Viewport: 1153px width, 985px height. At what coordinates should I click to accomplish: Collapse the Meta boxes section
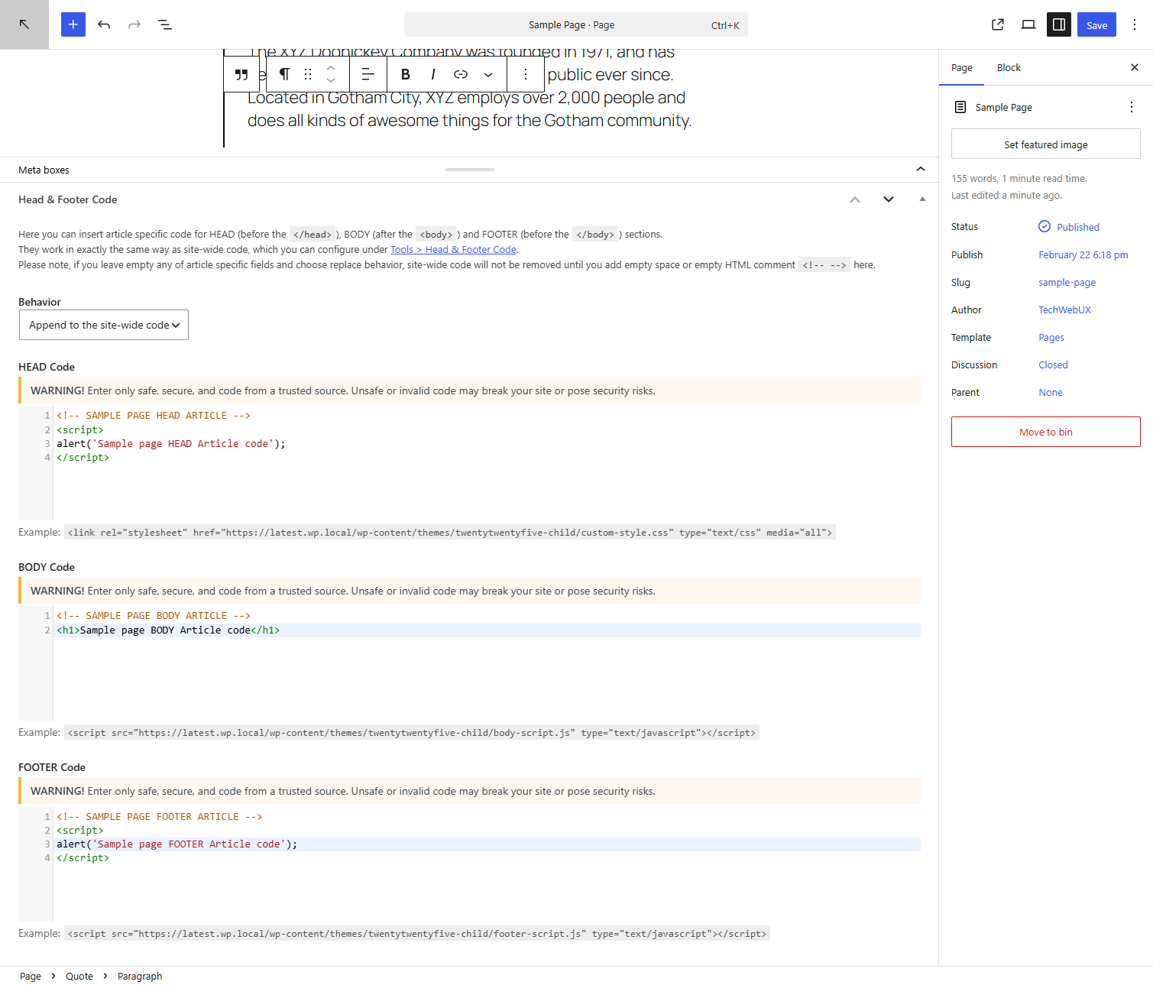[x=921, y=170]
